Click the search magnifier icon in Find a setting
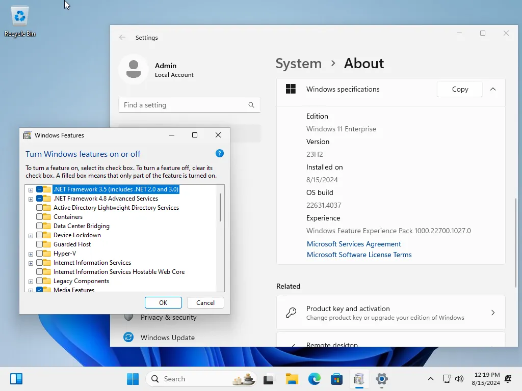 (251, 105)
